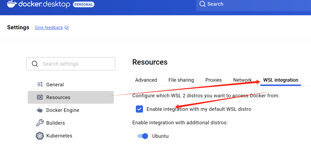
Task: Toggle the Ubuntu distro integration switch
Action: click(x=143, y=136)
